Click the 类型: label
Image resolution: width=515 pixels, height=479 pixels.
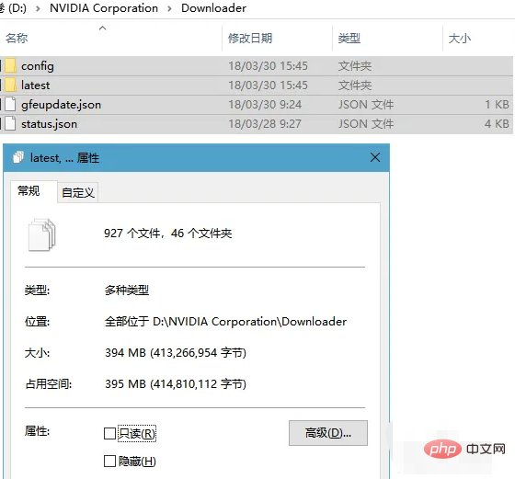click(37, 291)
